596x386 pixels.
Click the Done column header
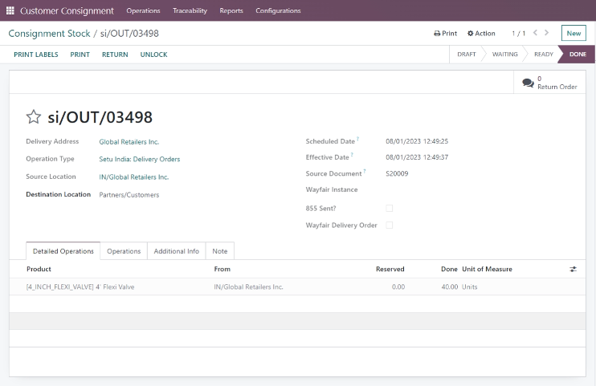coord(449,269)
